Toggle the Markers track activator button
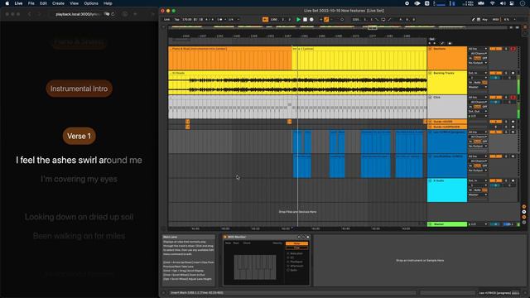530x298 pixels. [496, 49]
